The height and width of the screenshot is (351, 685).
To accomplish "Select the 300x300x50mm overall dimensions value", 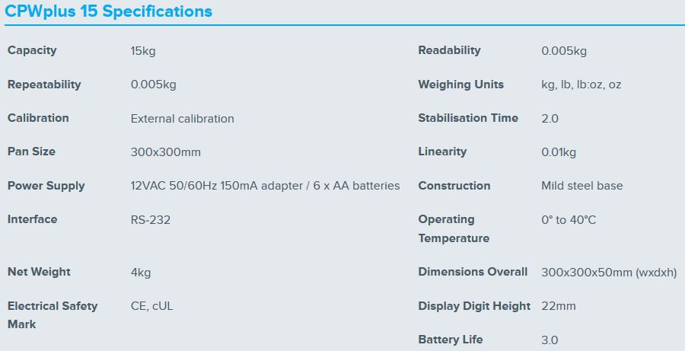I will pyautogui.click(x=608, y=272).
